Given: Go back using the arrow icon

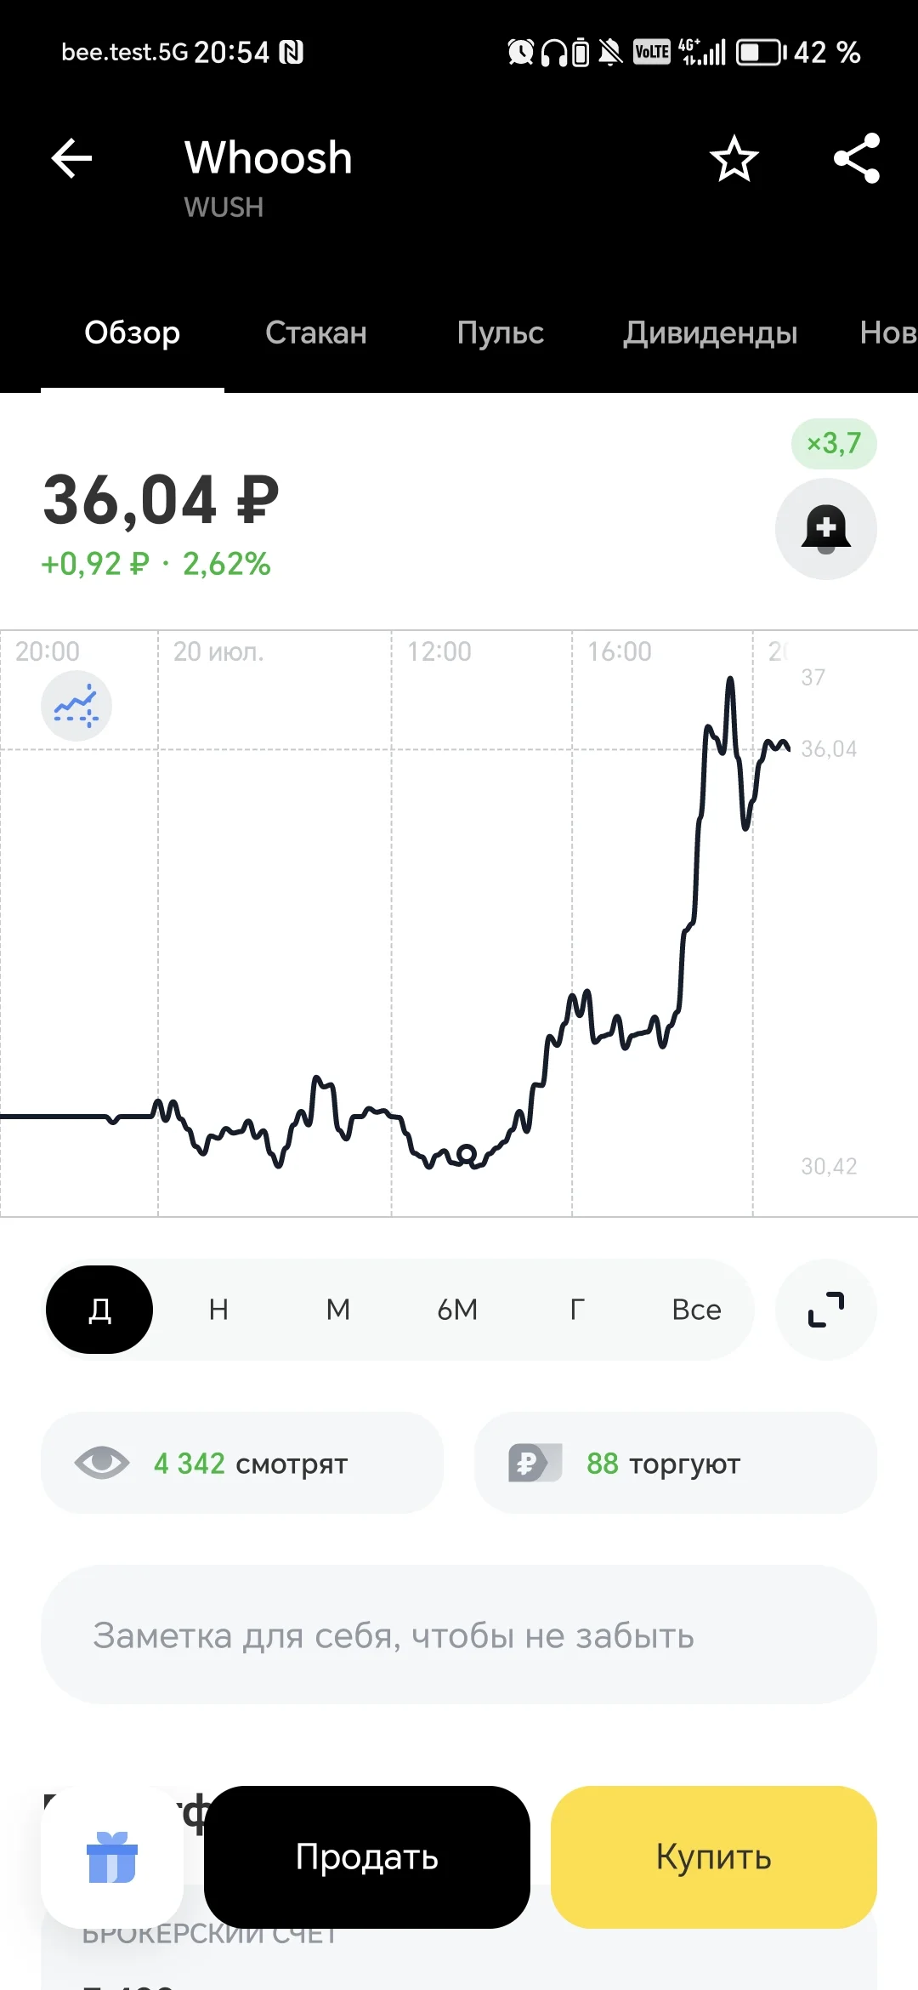Looking at the screenshot, I should point(71,158).
